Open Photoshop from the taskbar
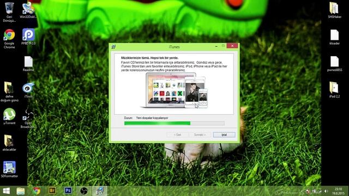 (68, 191)
